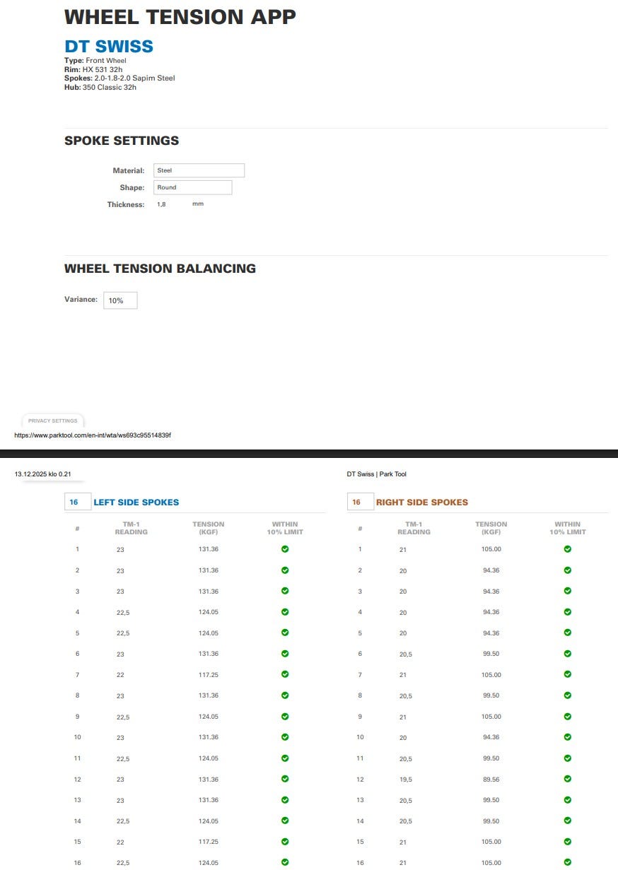Click the green check for right spoke 10
This screenshot has width=618, height=870.
coord(568,737)
